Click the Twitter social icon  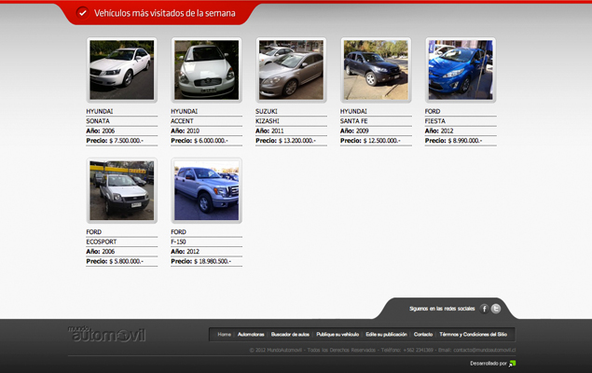497,308
